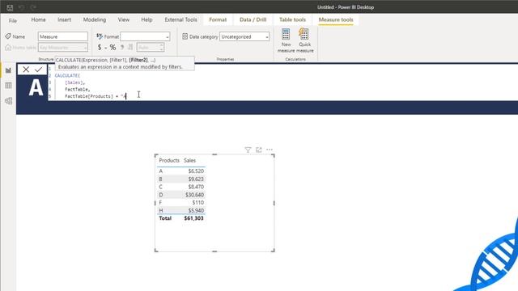Click the CALCULATE( line in formula editor
This screenshot has width=518, height=291.
(67, 75)
